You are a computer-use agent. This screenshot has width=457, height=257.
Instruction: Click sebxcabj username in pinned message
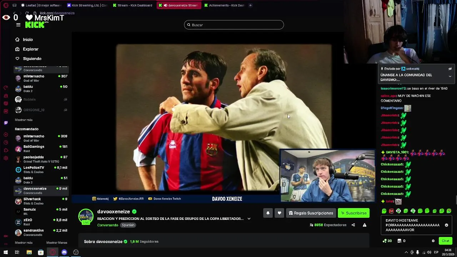point(412,69)
